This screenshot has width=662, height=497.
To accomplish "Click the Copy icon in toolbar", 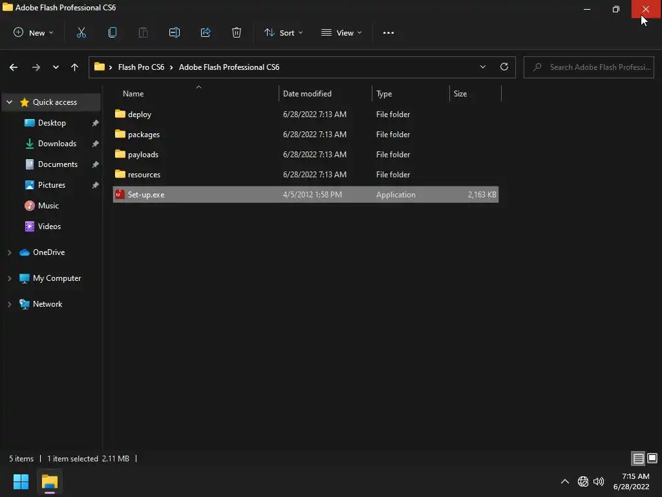I will 112,32.
